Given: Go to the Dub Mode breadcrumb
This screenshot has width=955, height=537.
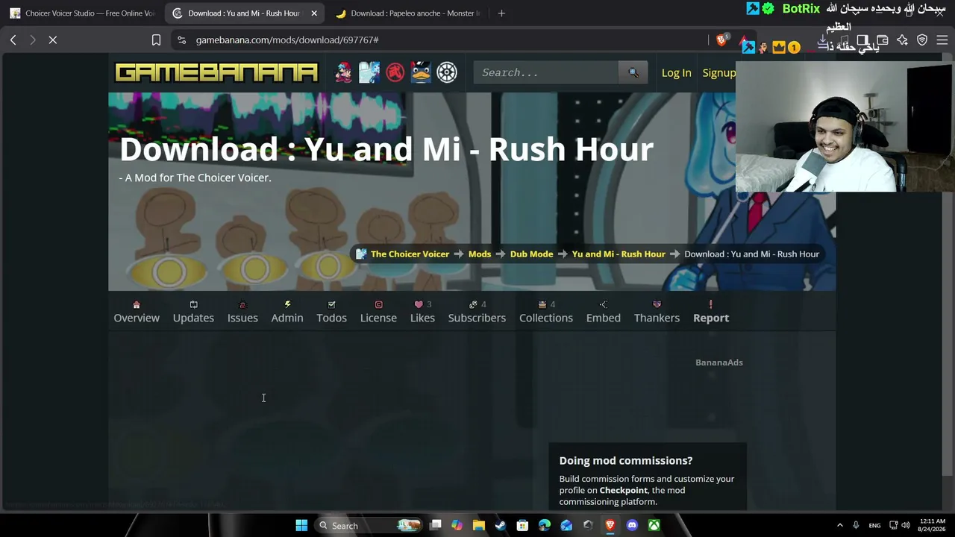Looking at the screenshot, I should [x=531, y=254].
